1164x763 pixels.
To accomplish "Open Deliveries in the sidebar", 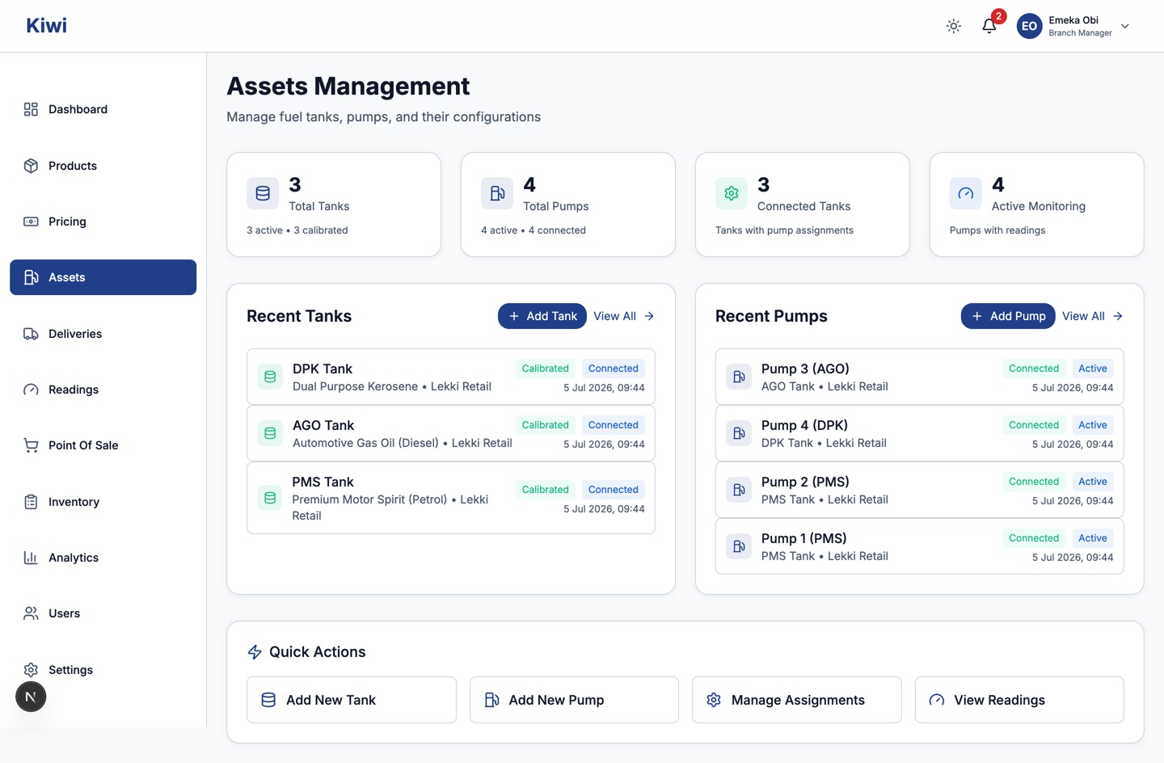I will pyautogui.click(x=103, y=334).
